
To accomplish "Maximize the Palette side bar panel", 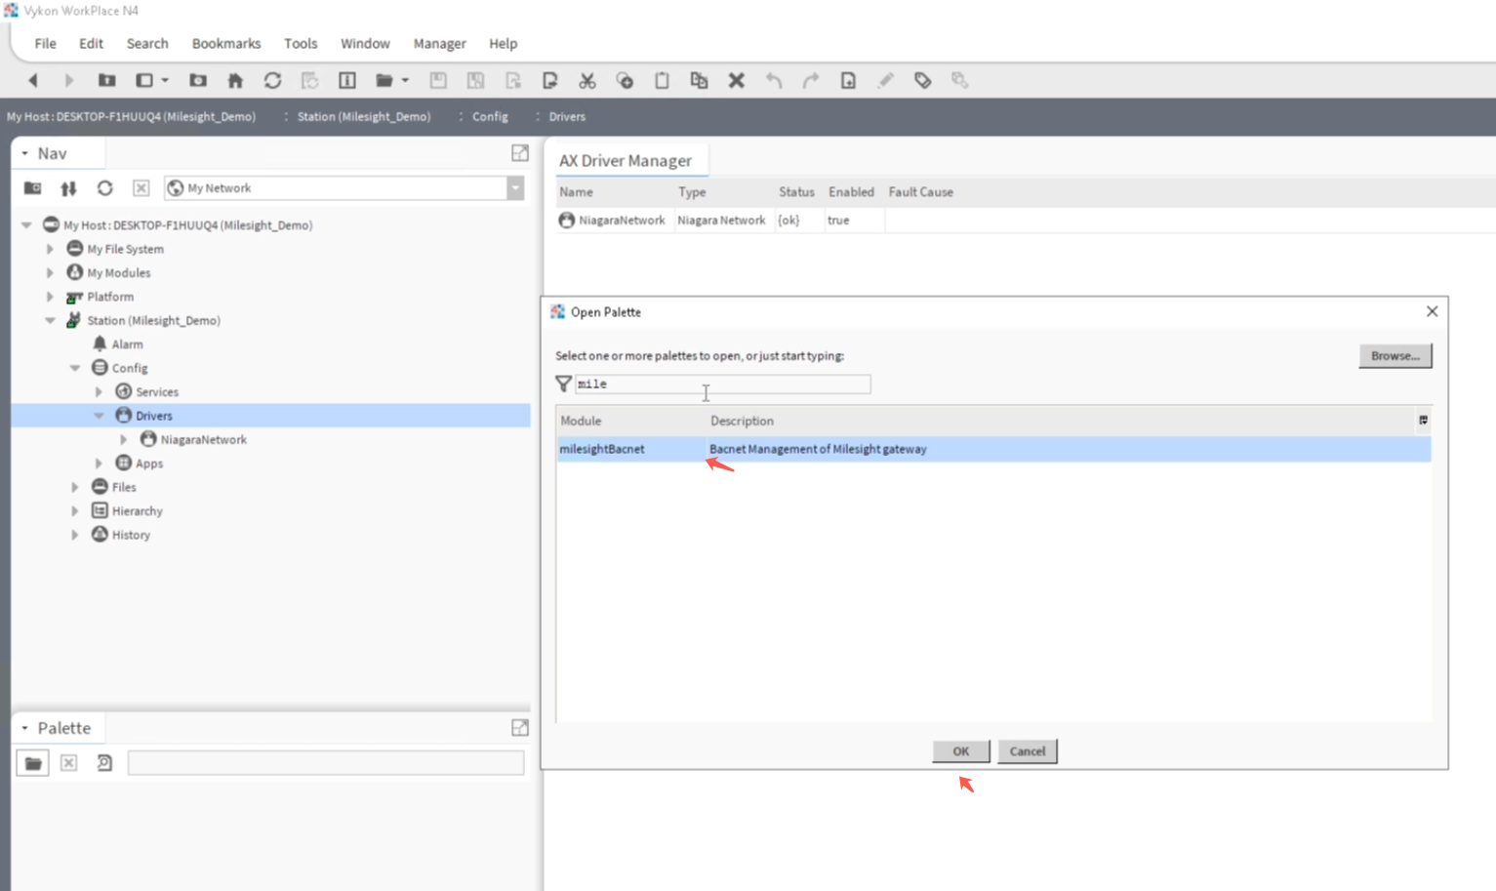I will 520,728.
